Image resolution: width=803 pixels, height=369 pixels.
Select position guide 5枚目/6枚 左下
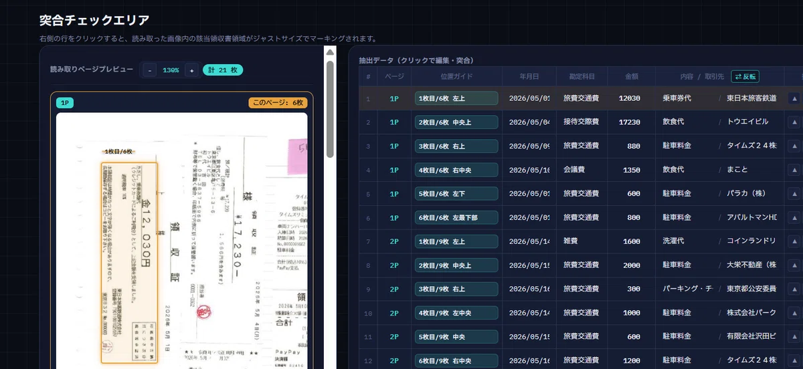tap(456, 194)
